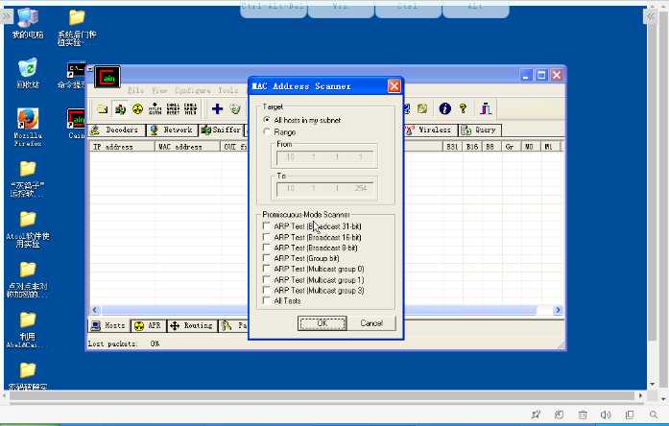Open the APR bottom tab
Viewport: 669px width, 426px height.
149,326
